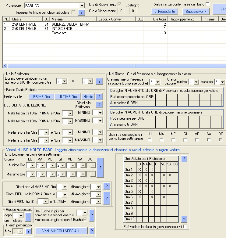
Task: Toggle forbidden Ora 7 on LU
Action: 139,203
